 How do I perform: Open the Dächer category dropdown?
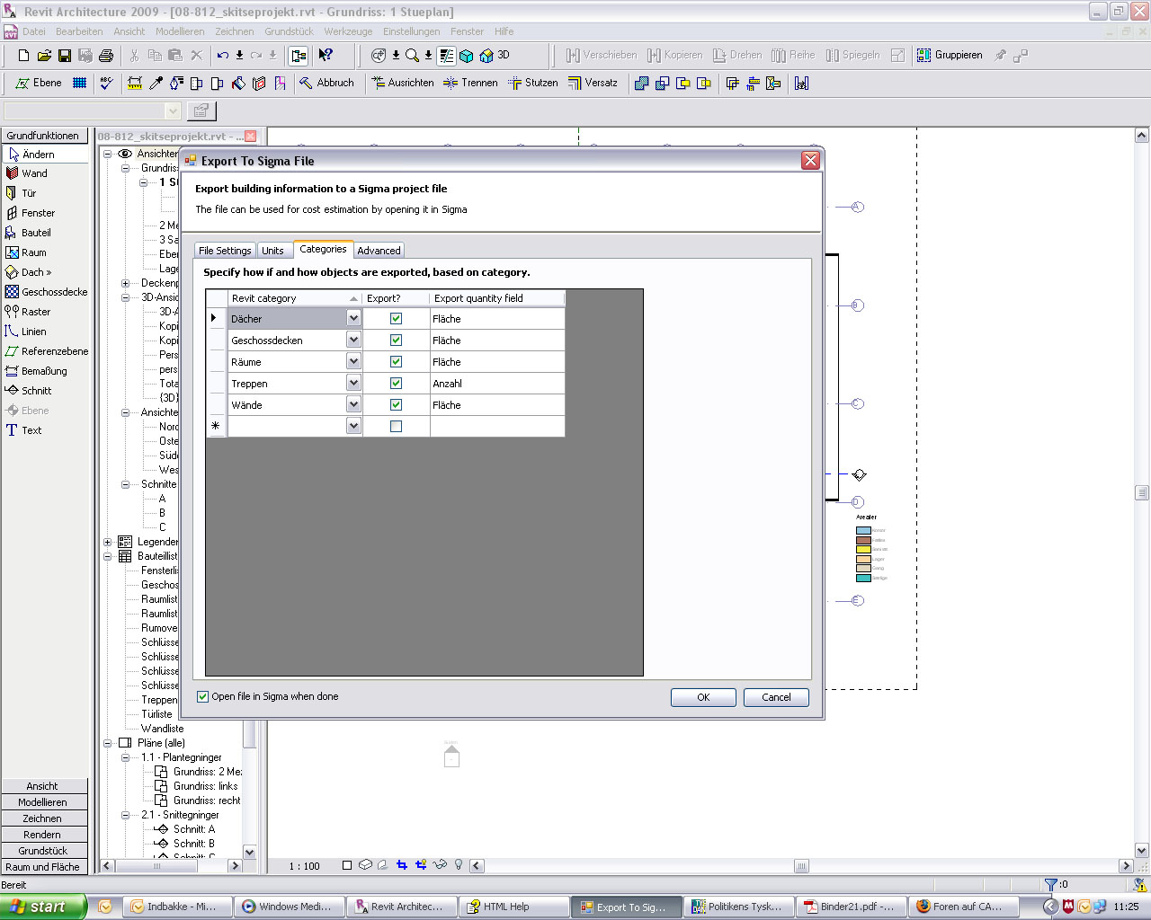click(x=353, y=318)
